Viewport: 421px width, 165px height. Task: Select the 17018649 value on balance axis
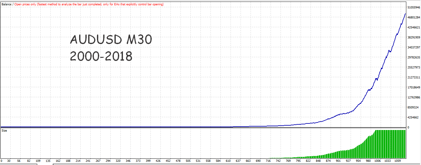[413, 87]
